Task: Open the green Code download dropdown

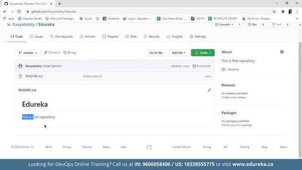Action: point(203,52)
